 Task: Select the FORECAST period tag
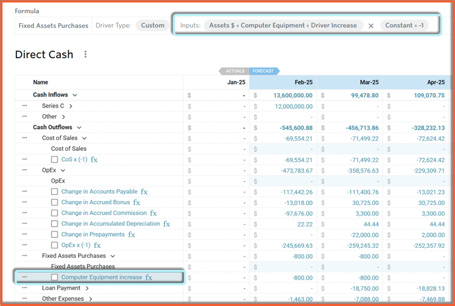click(x=264, y=71)
